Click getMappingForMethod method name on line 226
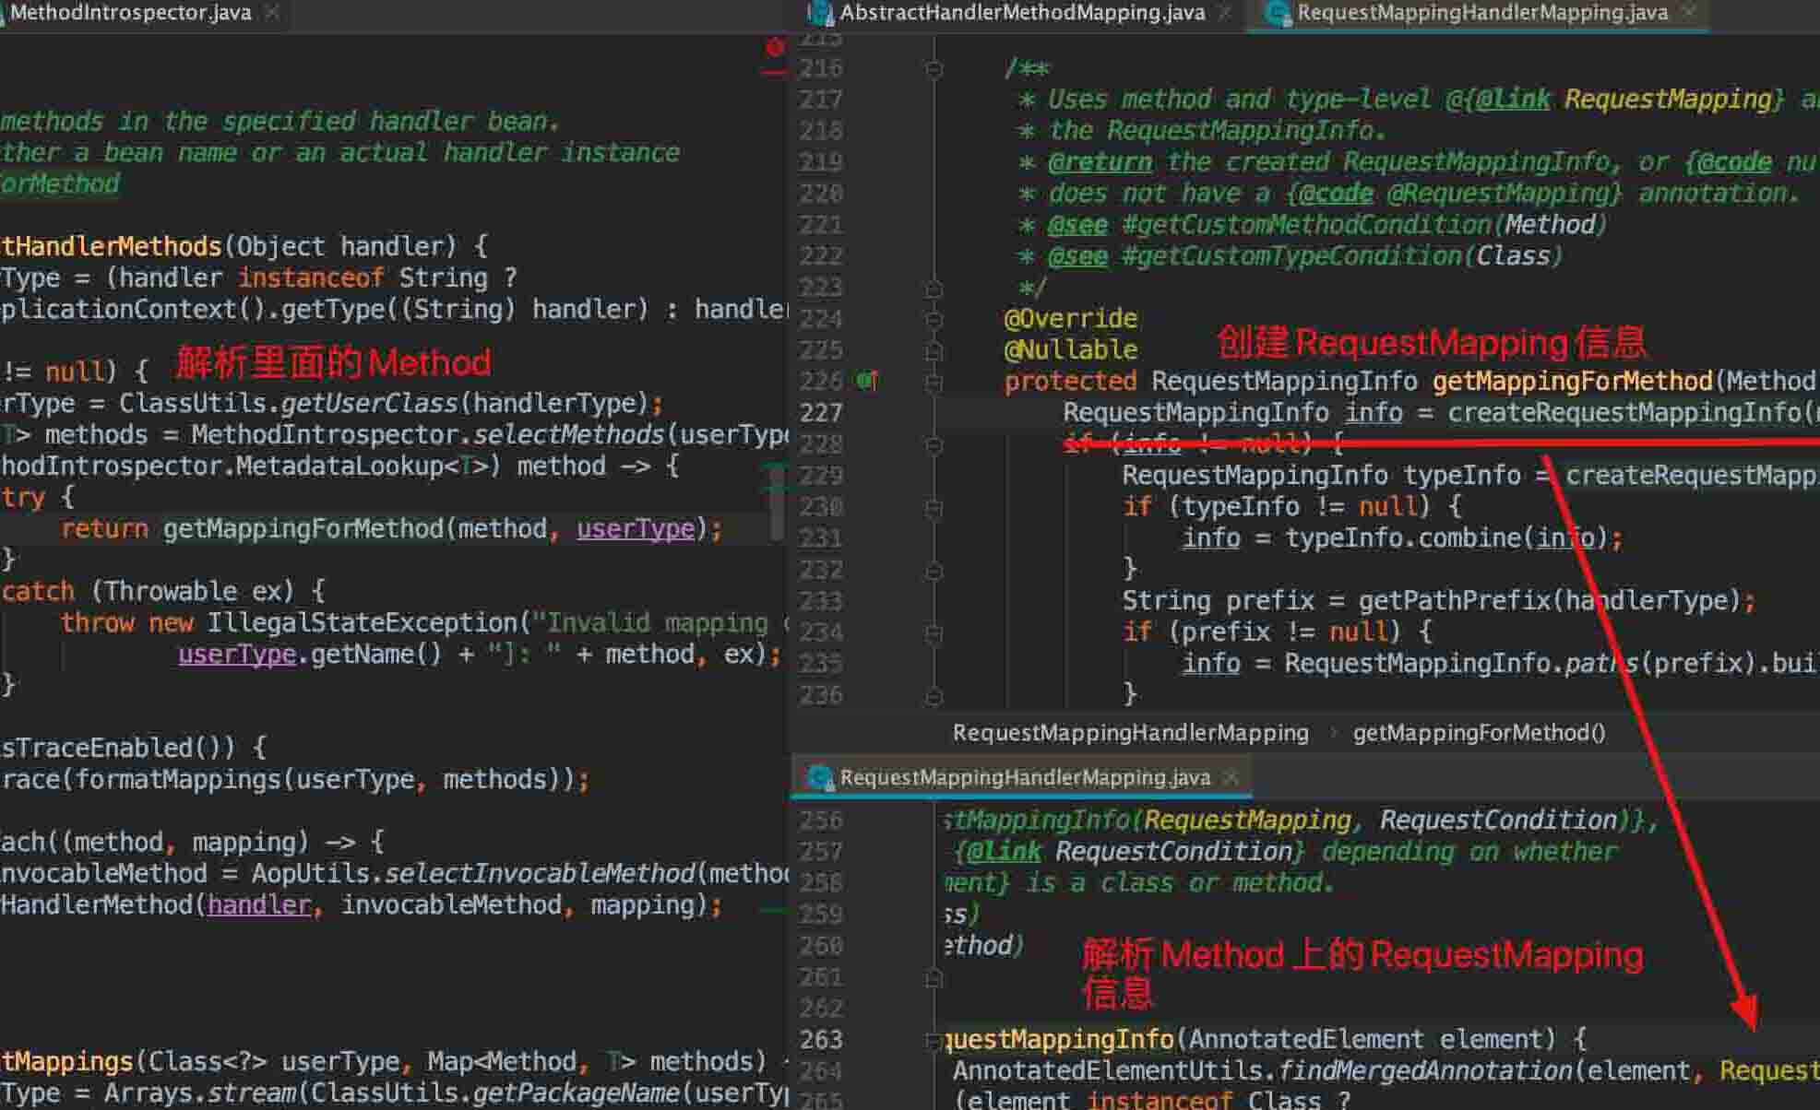The height and width of the screenshot is (1110, 1820). coord(1573,382)
